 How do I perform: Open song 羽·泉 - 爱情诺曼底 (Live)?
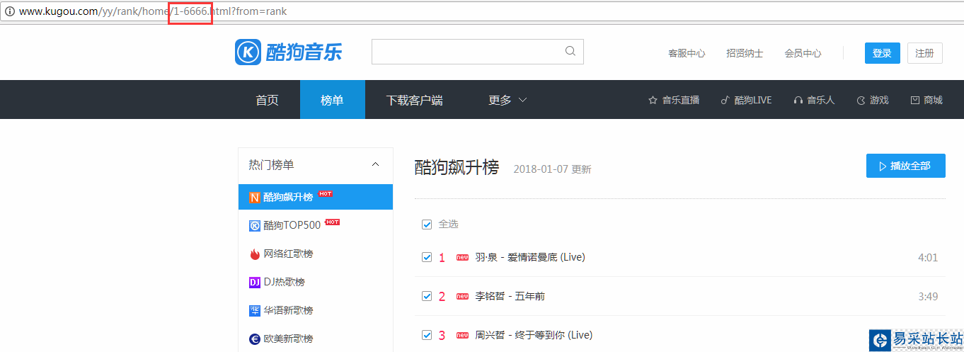[x=530, y=257]
